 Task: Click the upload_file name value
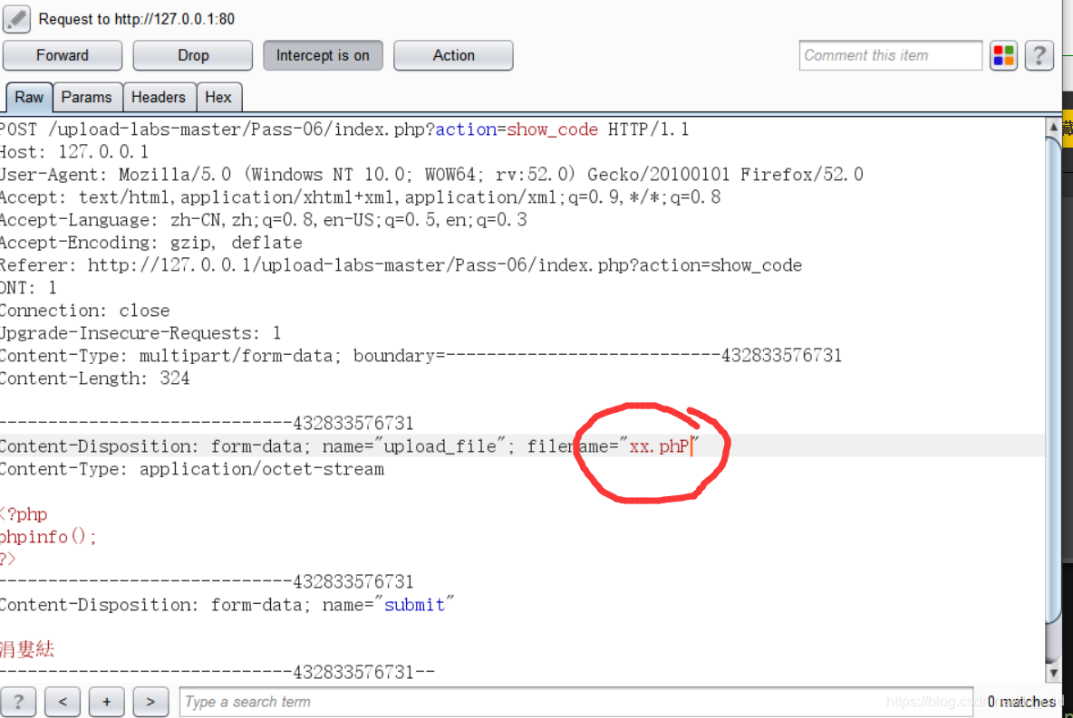pyautogui.click(x=440, y=446)
